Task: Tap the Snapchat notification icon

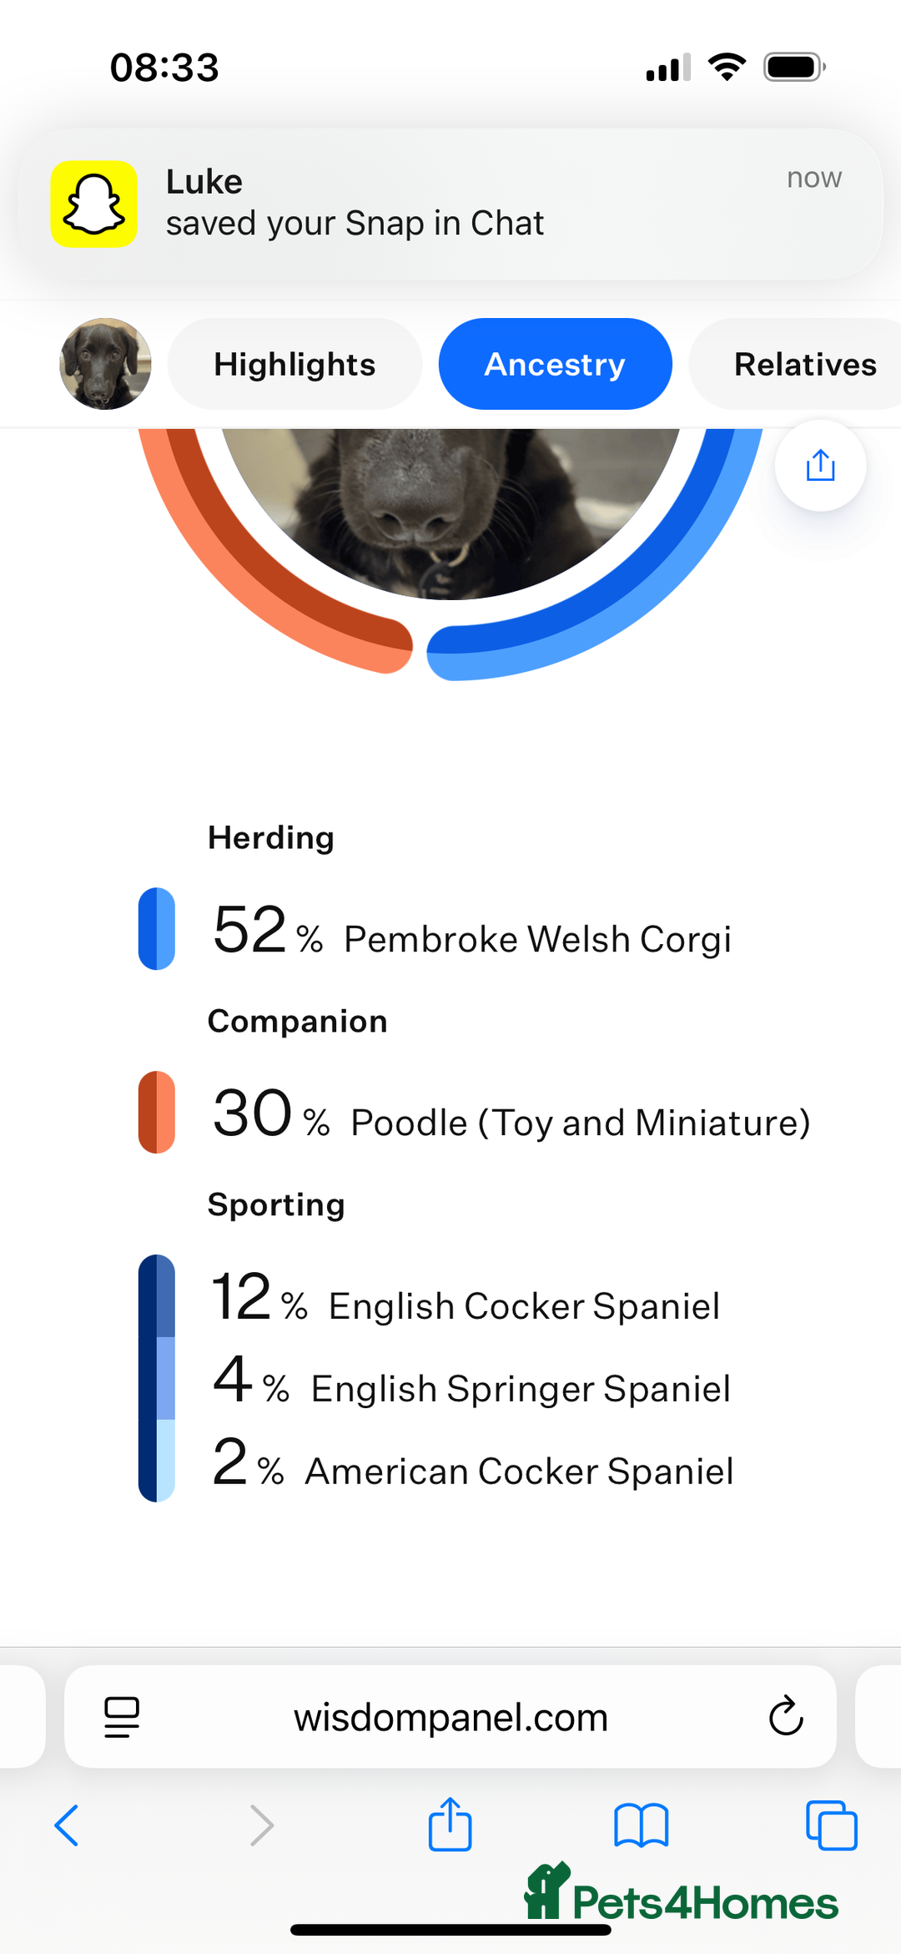Action: click(94, 204)
